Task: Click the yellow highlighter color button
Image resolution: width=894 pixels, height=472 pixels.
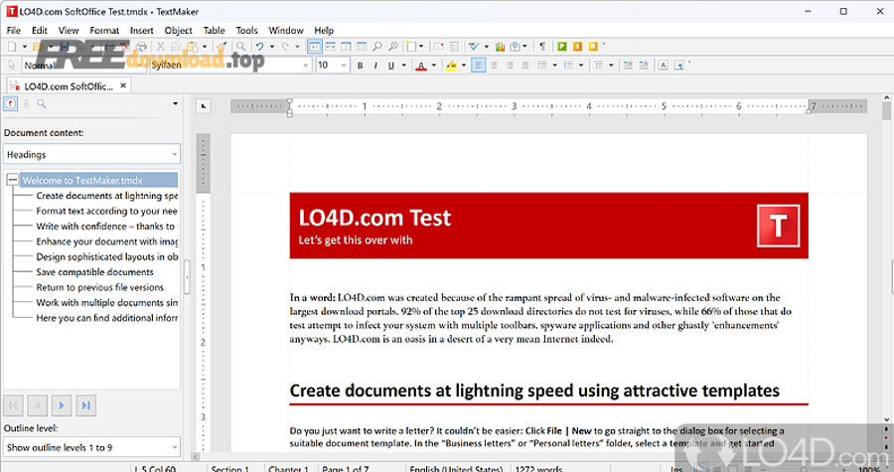Action: (x=452, y=66)
